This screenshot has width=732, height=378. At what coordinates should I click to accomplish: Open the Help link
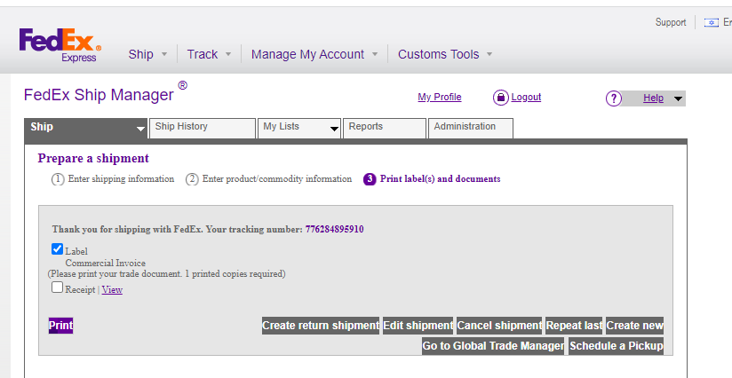tap(653, 98)
